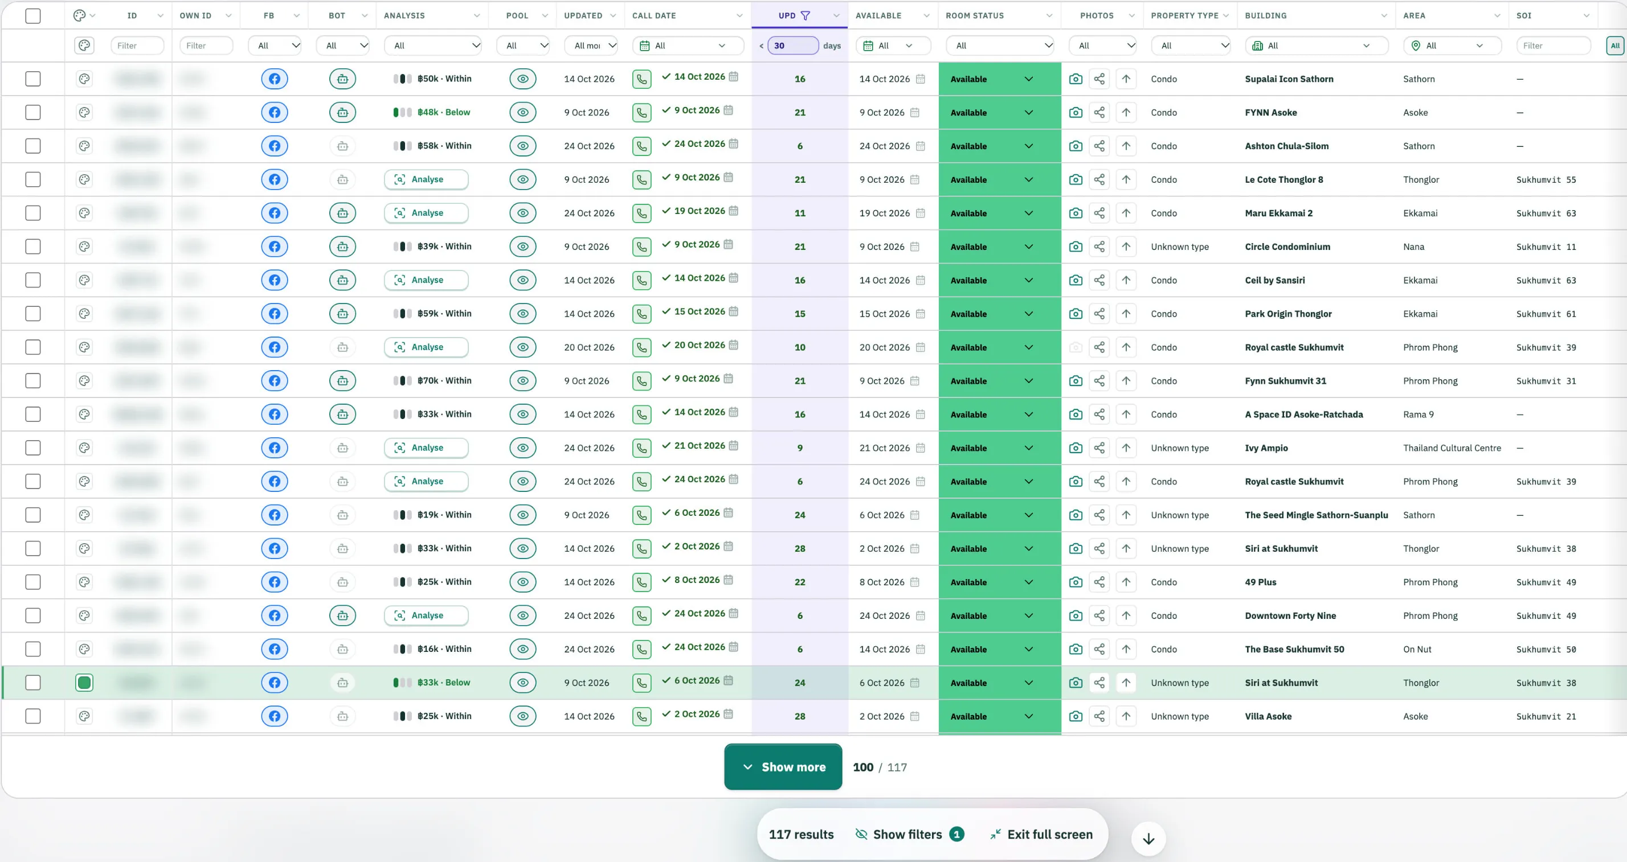The height and width of the screenshot is (862, 1627).
Task: Check the row checkbox for Supalai Icon Sathorn
Action: pyautogui.click(x=33, y=79)
